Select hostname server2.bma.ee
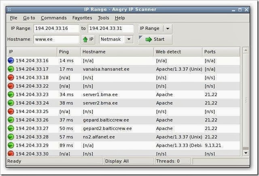The height and width of the screenshot is (176, 259). [x=100, y=103]
